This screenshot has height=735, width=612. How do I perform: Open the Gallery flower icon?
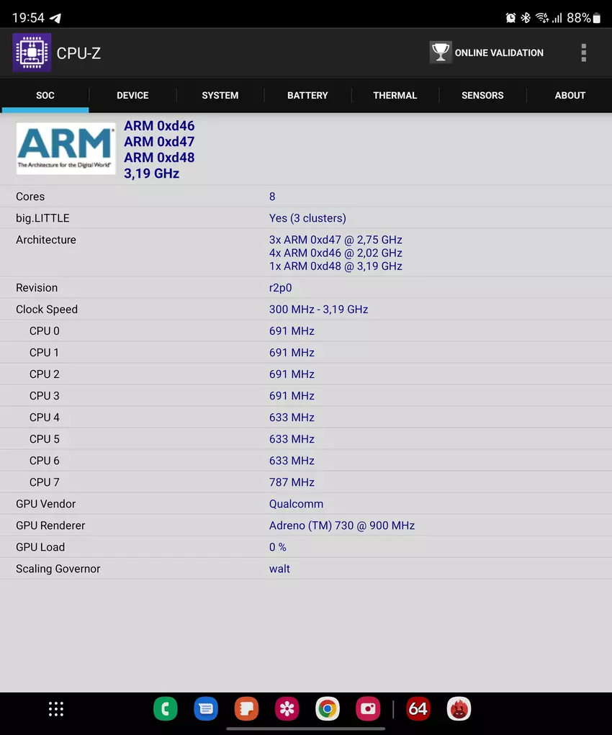[x=287, y=709]
